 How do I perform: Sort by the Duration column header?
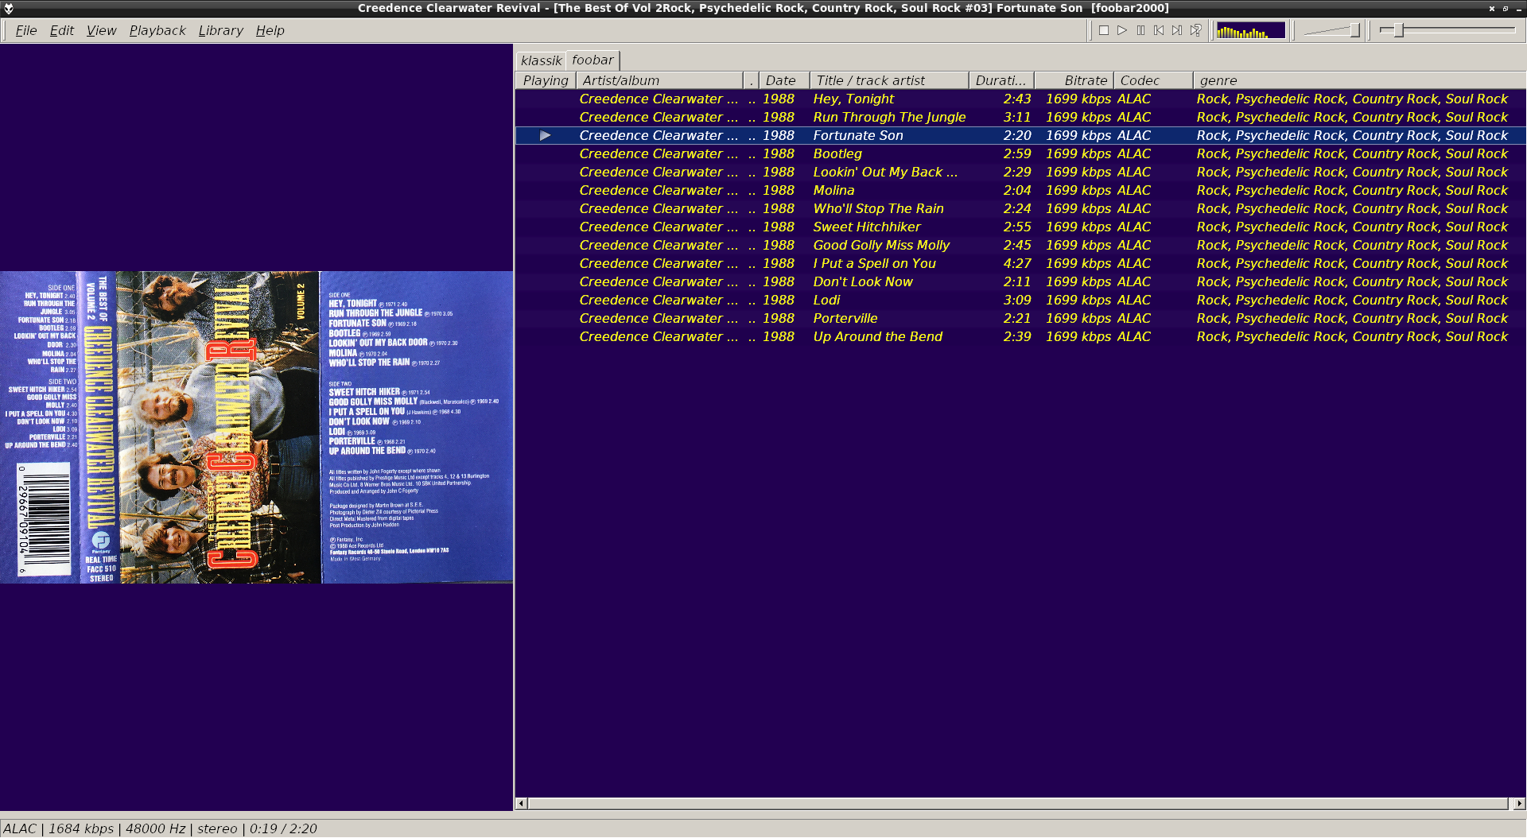point(1001,80)
